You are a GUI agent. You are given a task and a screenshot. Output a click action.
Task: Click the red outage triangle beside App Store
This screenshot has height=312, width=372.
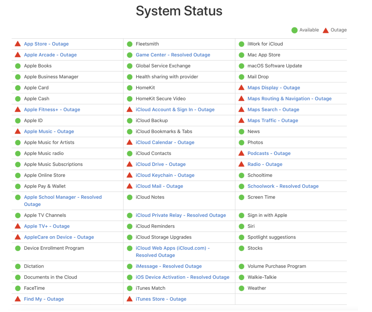tap(18, 44)
